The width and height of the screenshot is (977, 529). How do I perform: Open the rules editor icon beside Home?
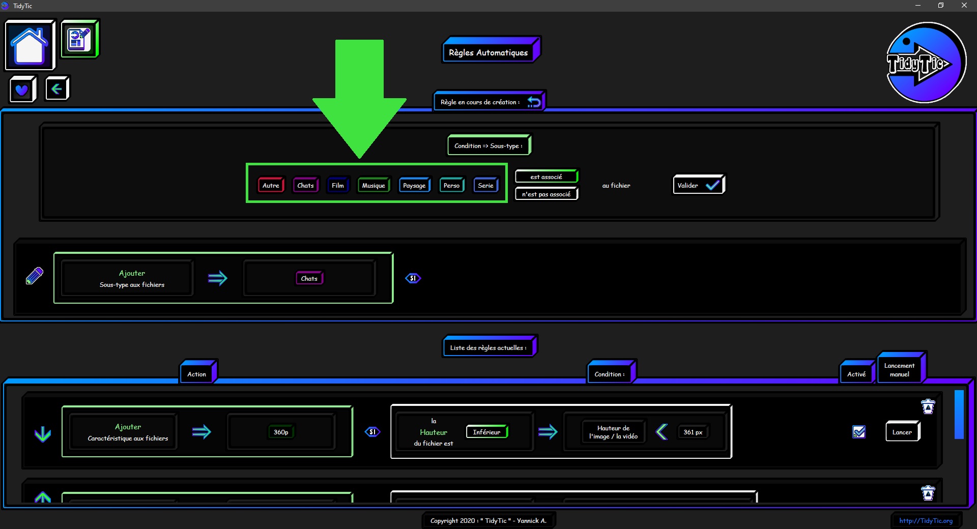(79, 39)
